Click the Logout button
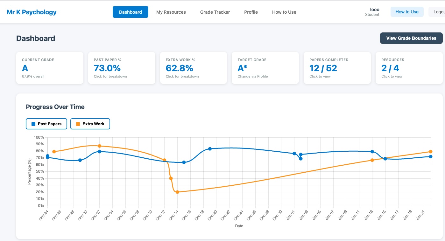The height and width of the screenshot is (241, 445). pyautogui.click(x=438, y=12)
